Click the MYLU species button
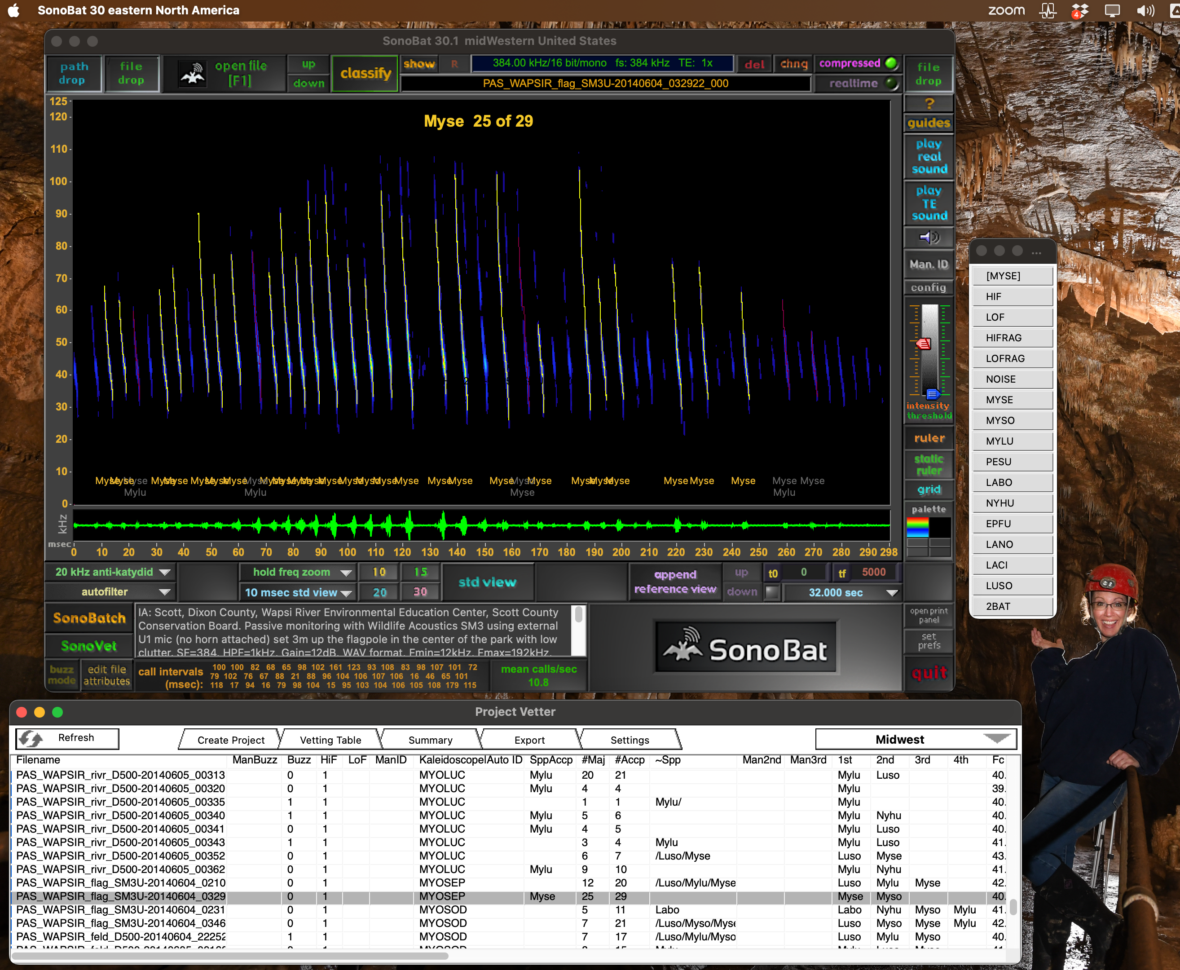This screenshot has width=1180, height=970. point(1012,441)
